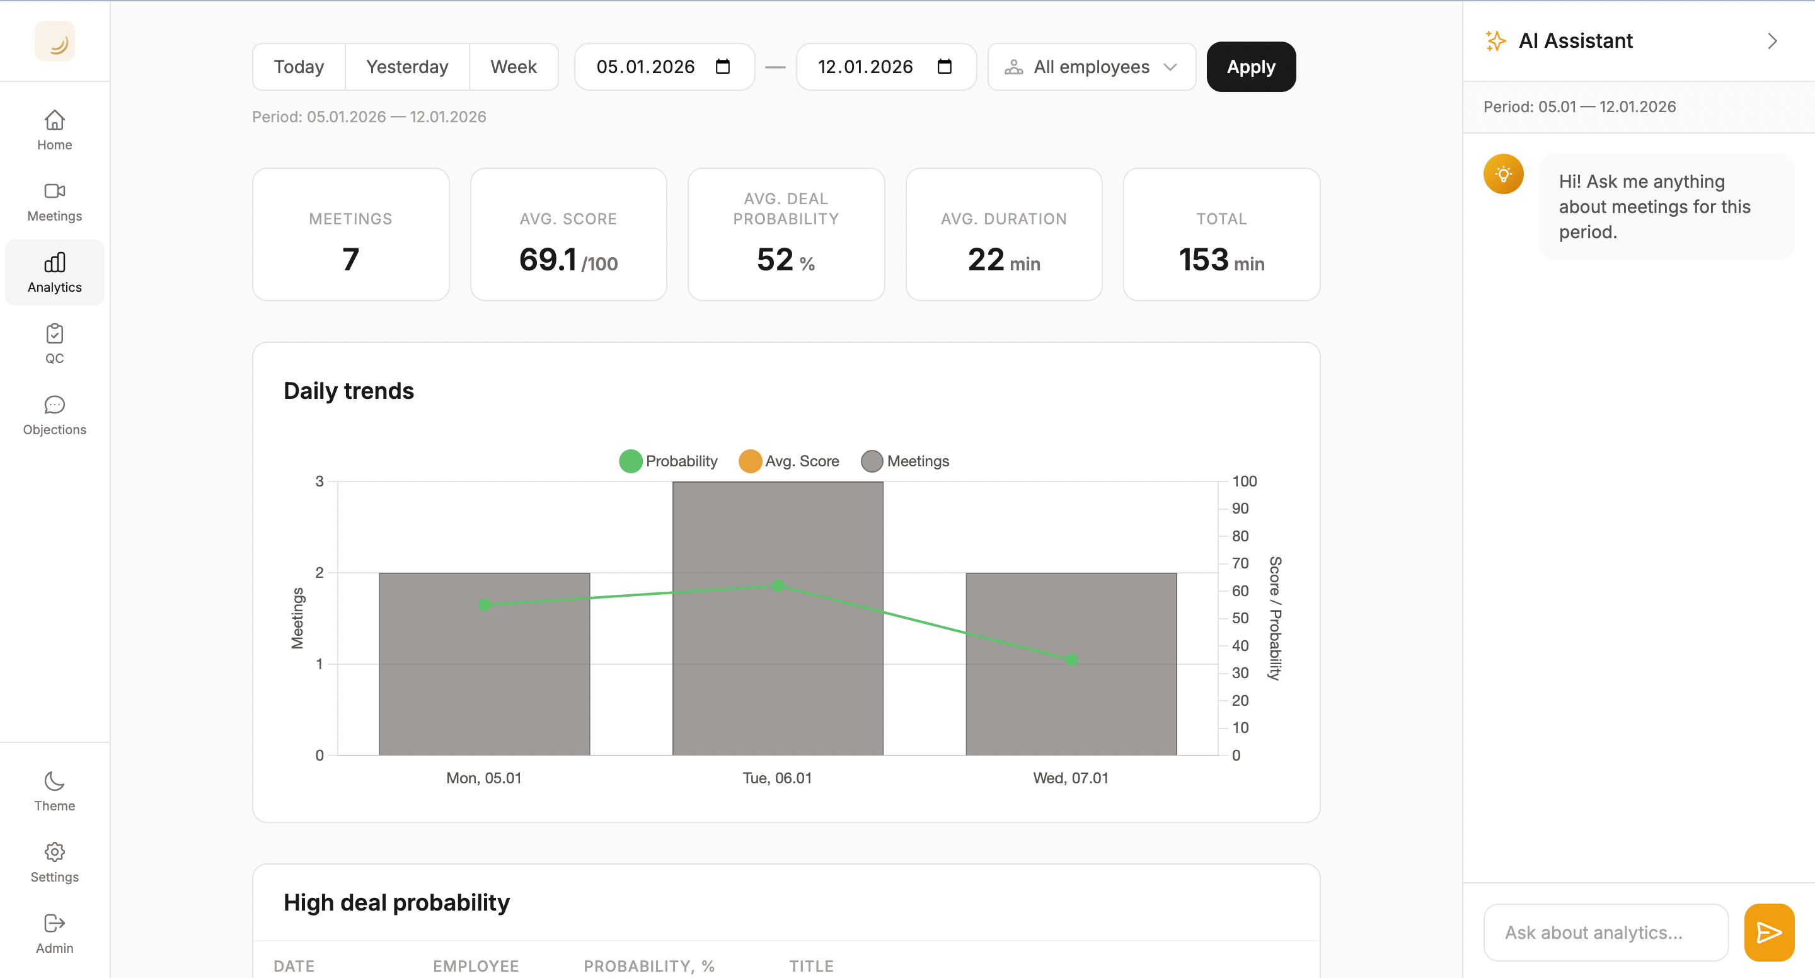Toggle the Probability series in Daily trends legend
Image resolution: width=1815 pixels, height=978 pixels.
(x=667, y=461)
